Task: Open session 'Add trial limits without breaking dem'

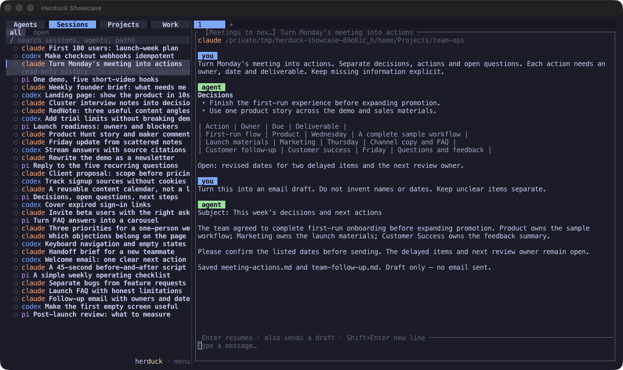Action: click(98, 118)
